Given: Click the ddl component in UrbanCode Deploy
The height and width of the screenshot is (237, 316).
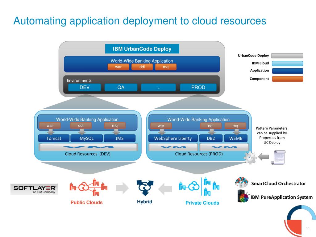Looking at the screenshot, I should click(x=142, y=67).
